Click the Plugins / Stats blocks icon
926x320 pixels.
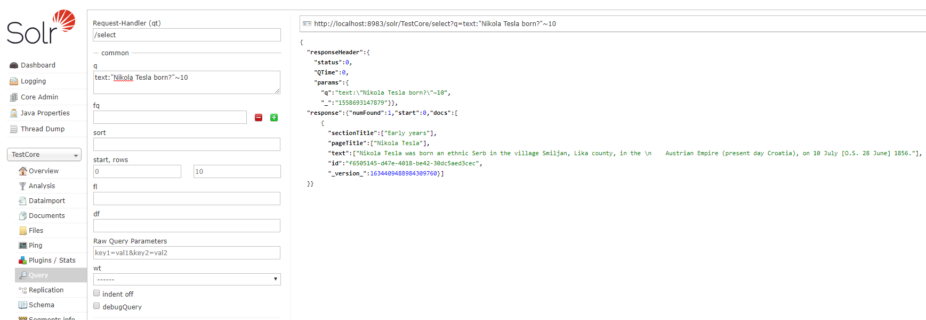click(x=22, y=260)
